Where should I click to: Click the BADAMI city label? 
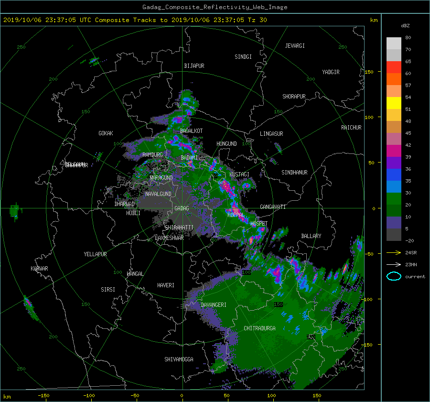coord(189,158)
